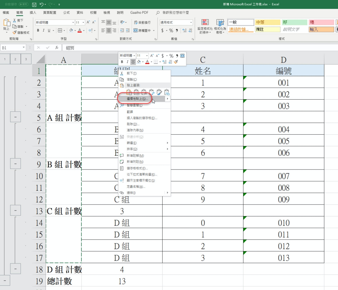Click the Increase Indent icon in ribbon
Screen dimensions: 338x290
click(128, 30)
